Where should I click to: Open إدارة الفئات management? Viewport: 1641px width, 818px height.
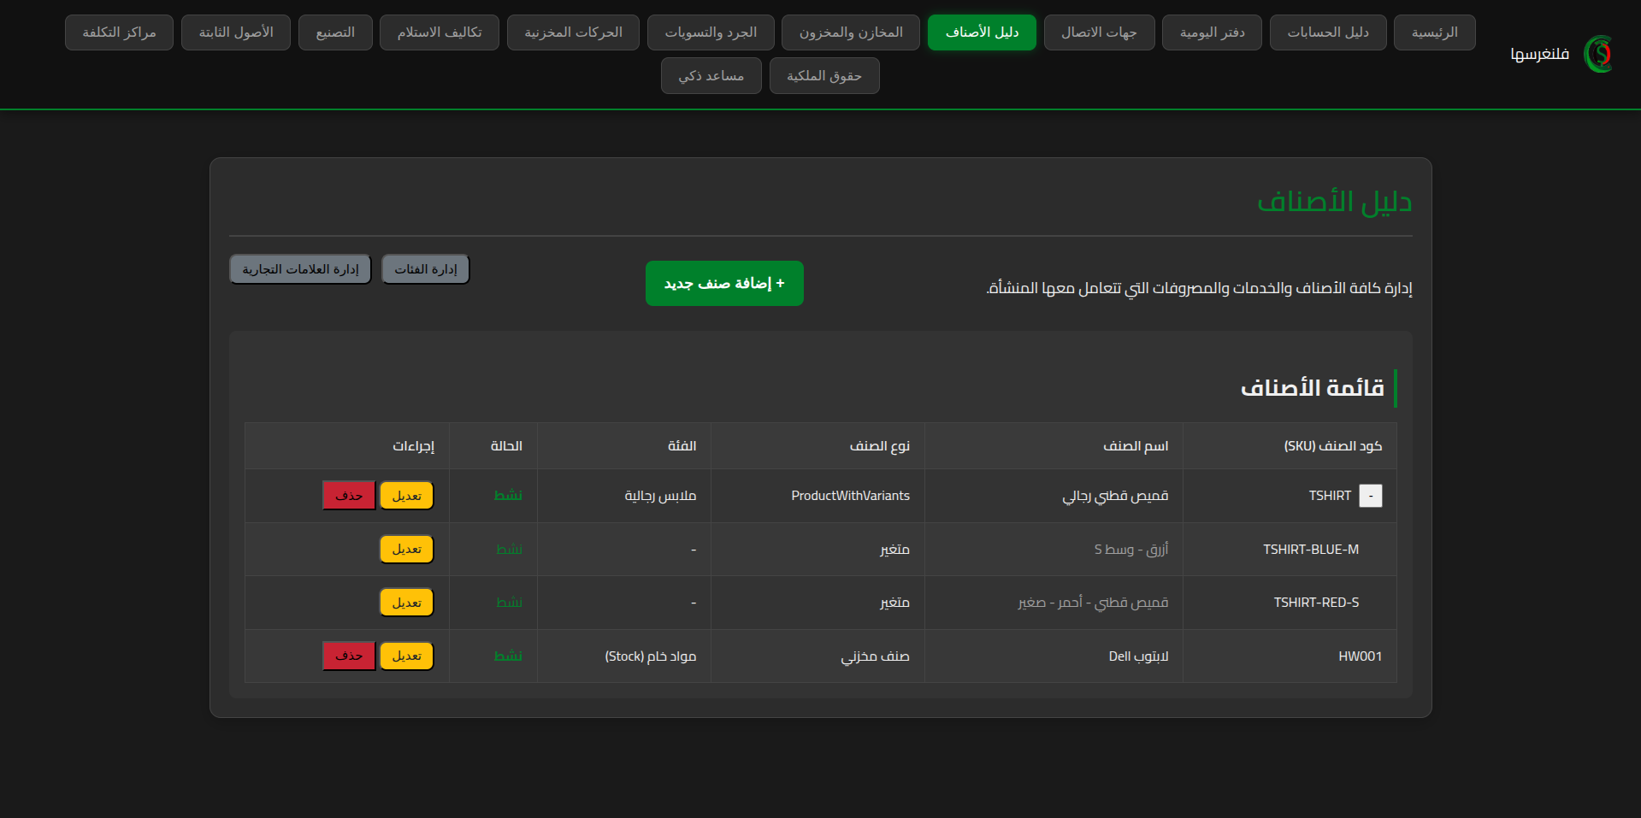(425, 268)
